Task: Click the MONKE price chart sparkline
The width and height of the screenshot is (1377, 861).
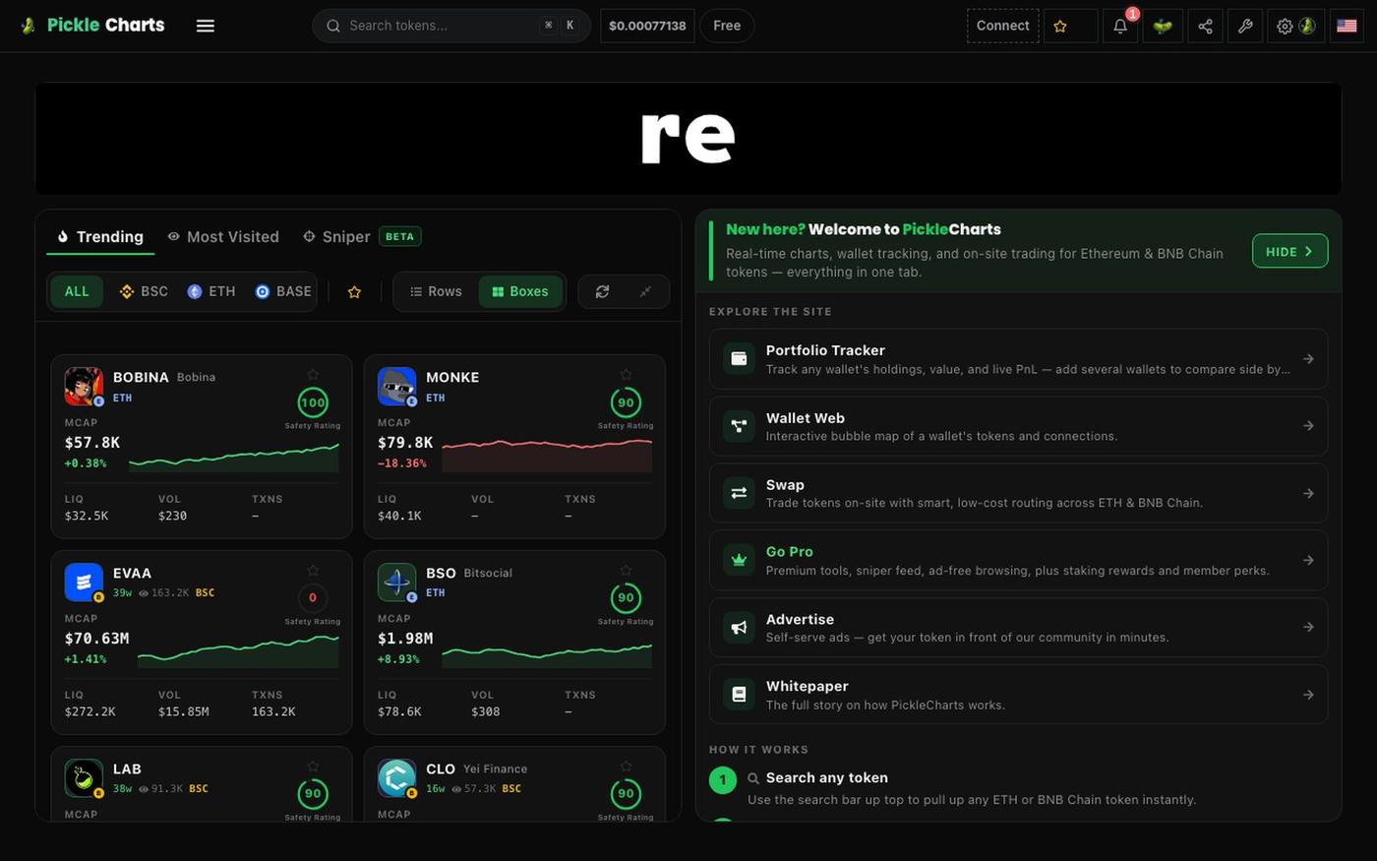Action: 547,456
